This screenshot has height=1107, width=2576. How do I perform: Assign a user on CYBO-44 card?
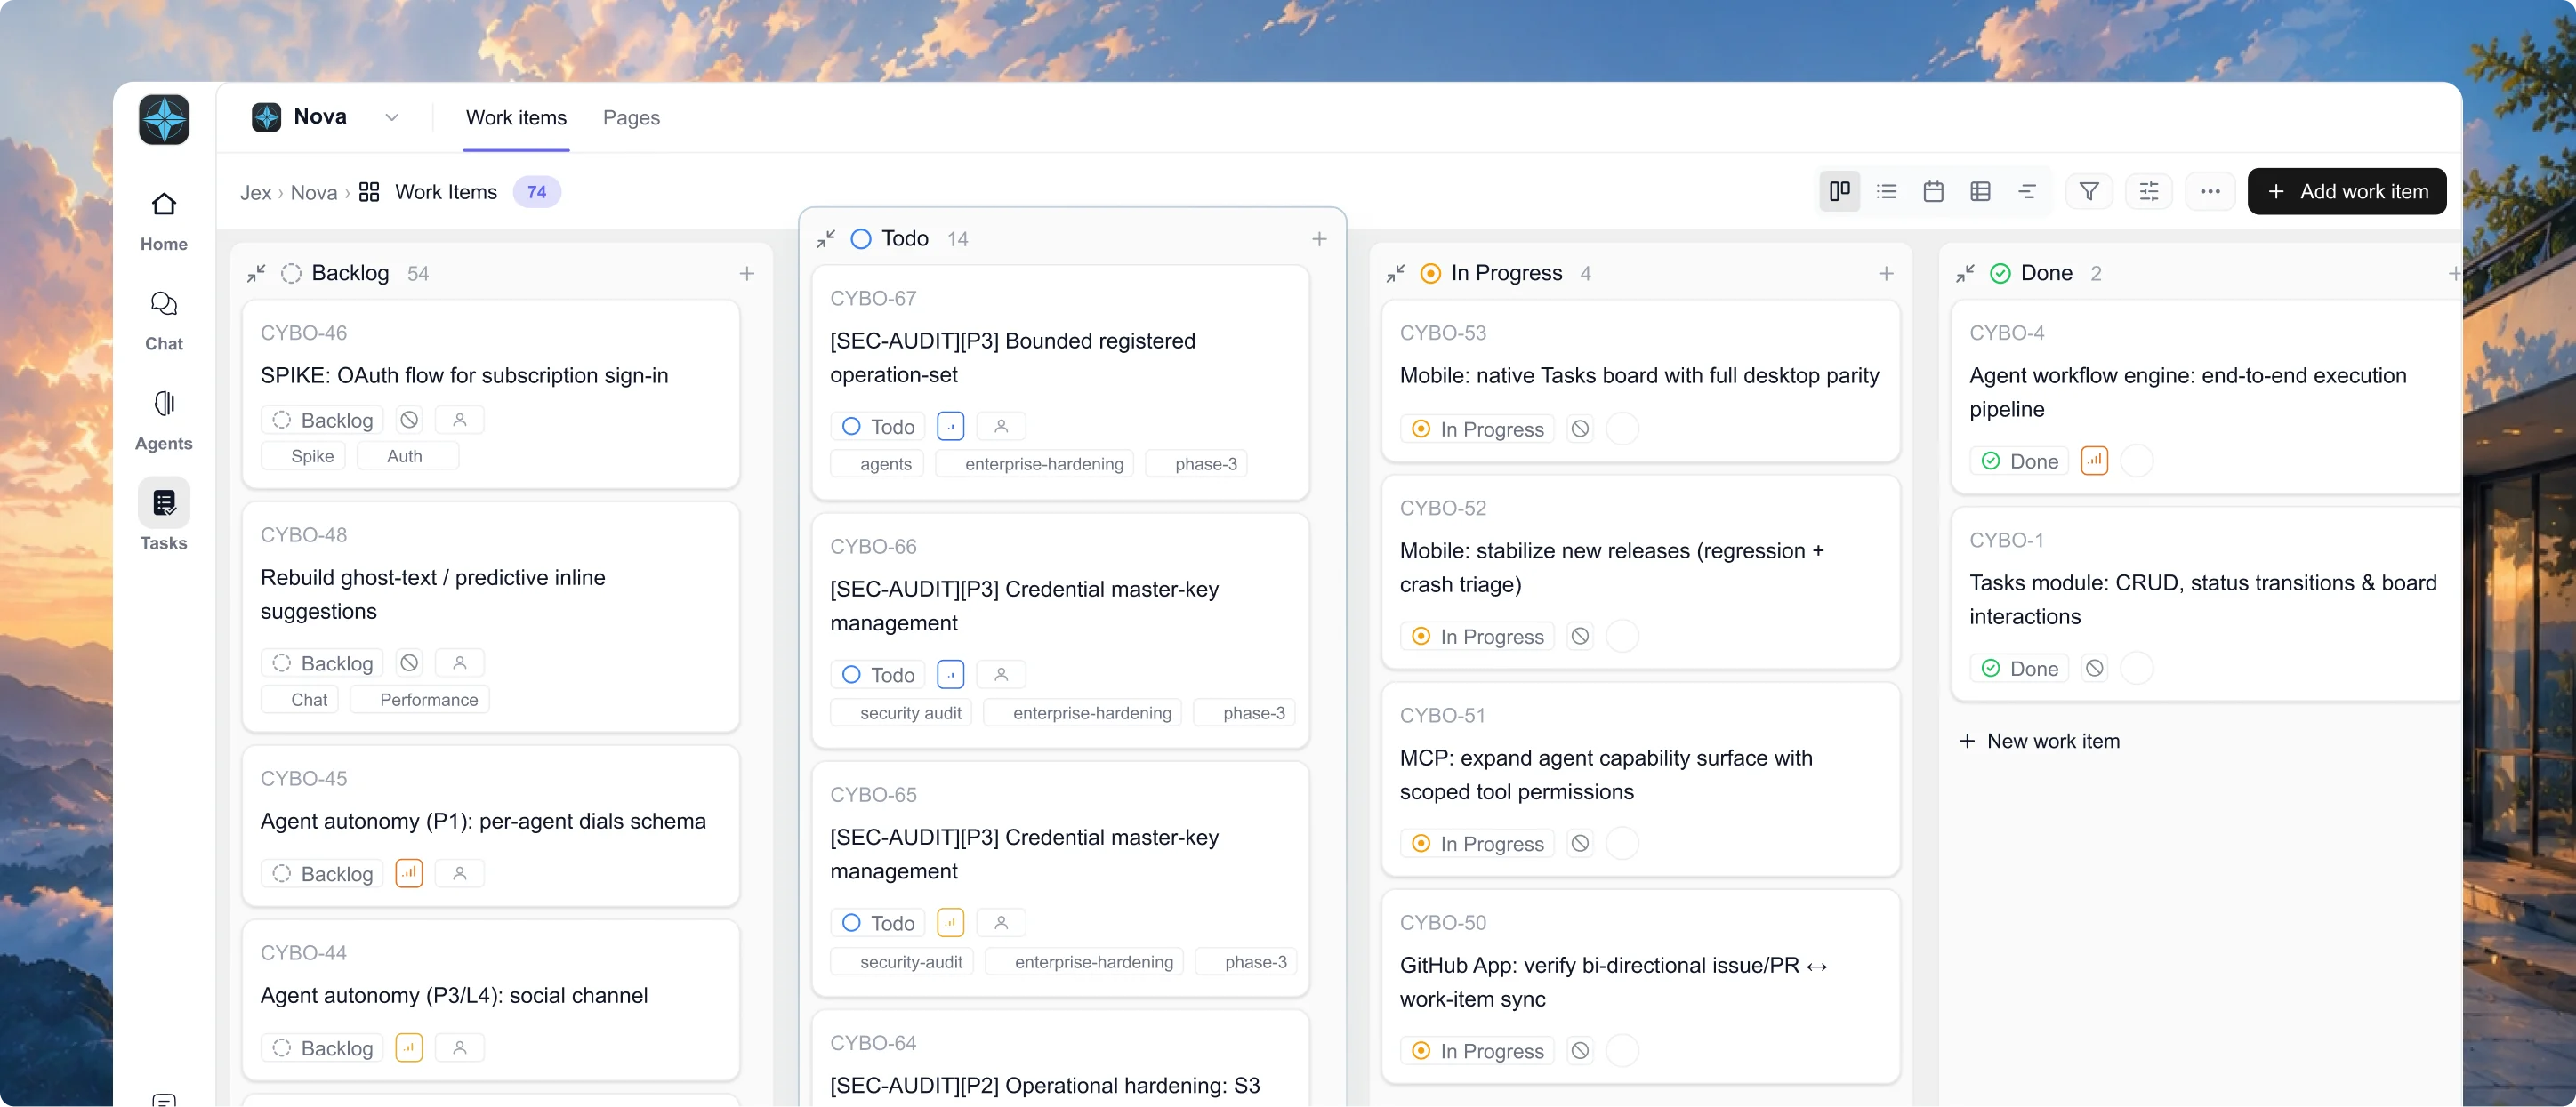click(460, 1047)
